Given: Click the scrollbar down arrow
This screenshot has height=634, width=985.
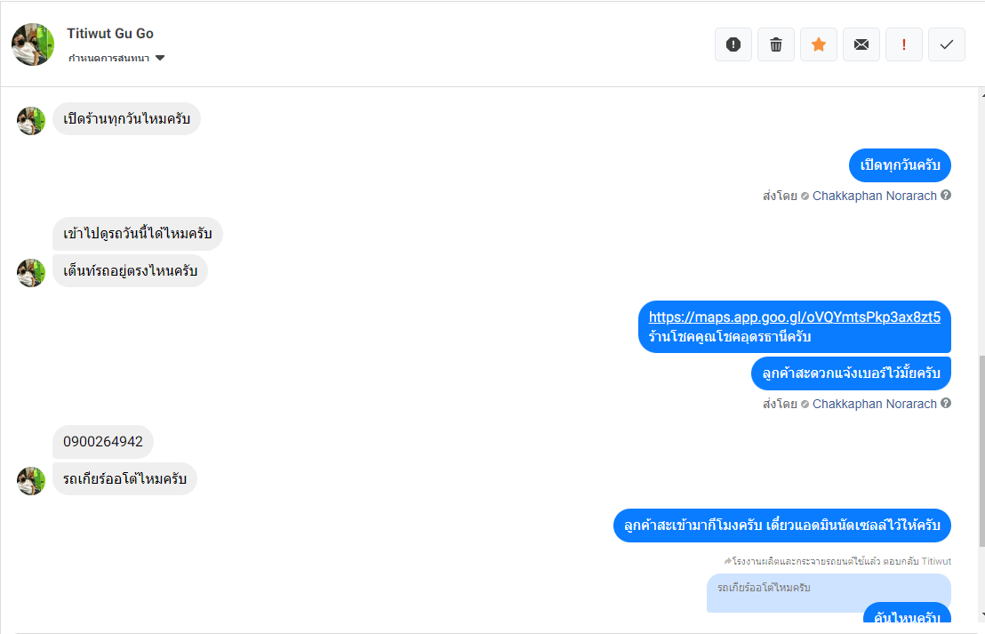Looking at the screenshot, I should [x=981, y=614].
